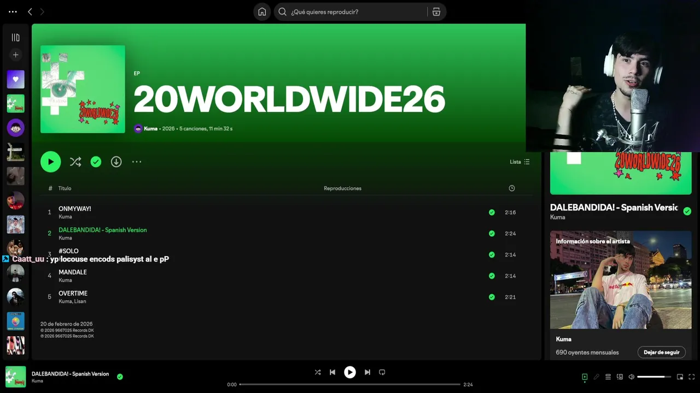Toggle Now Playing view icon
The image size is (700, 393).
click(585, 377)
